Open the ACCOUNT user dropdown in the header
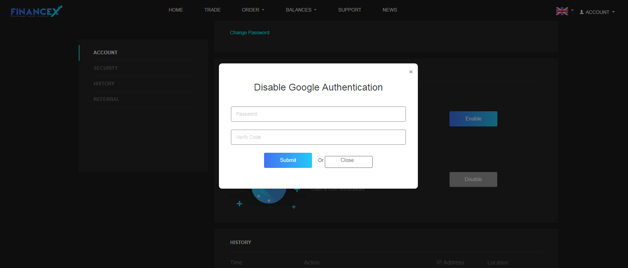Viewport: 628px width, 268px height. pyautogui.click(x=597, y=12)
